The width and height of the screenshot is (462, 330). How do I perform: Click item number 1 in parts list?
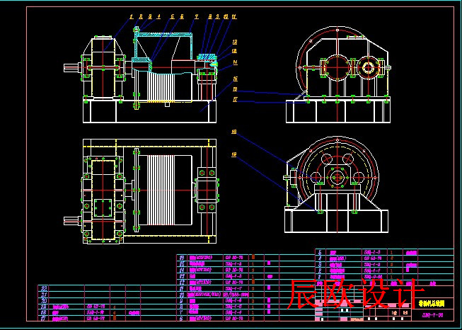coord(320,277)
